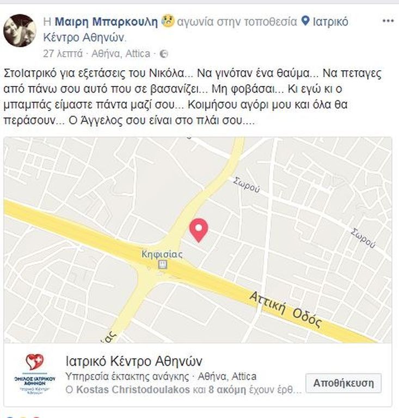399x418 pixels.
Task: Open the Ιατρικό Κέντρο Αθηνών location link in header
Action: tap(195, 29)
